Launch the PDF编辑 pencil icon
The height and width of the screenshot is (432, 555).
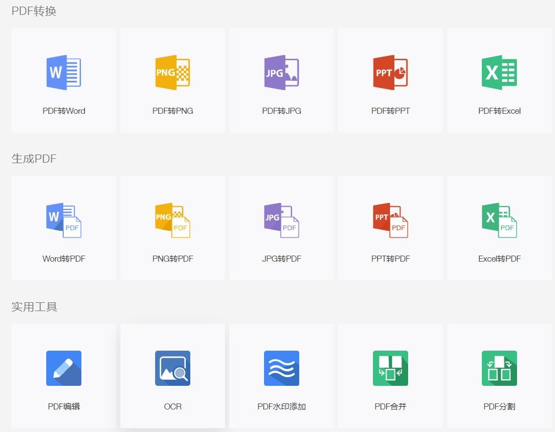pos(64,368)
